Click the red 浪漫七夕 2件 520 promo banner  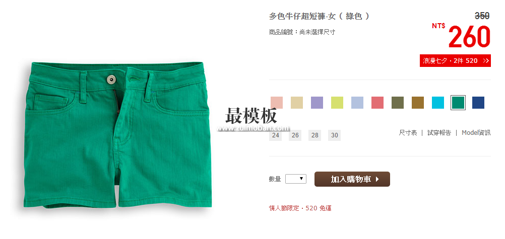(x=455, y=61)
